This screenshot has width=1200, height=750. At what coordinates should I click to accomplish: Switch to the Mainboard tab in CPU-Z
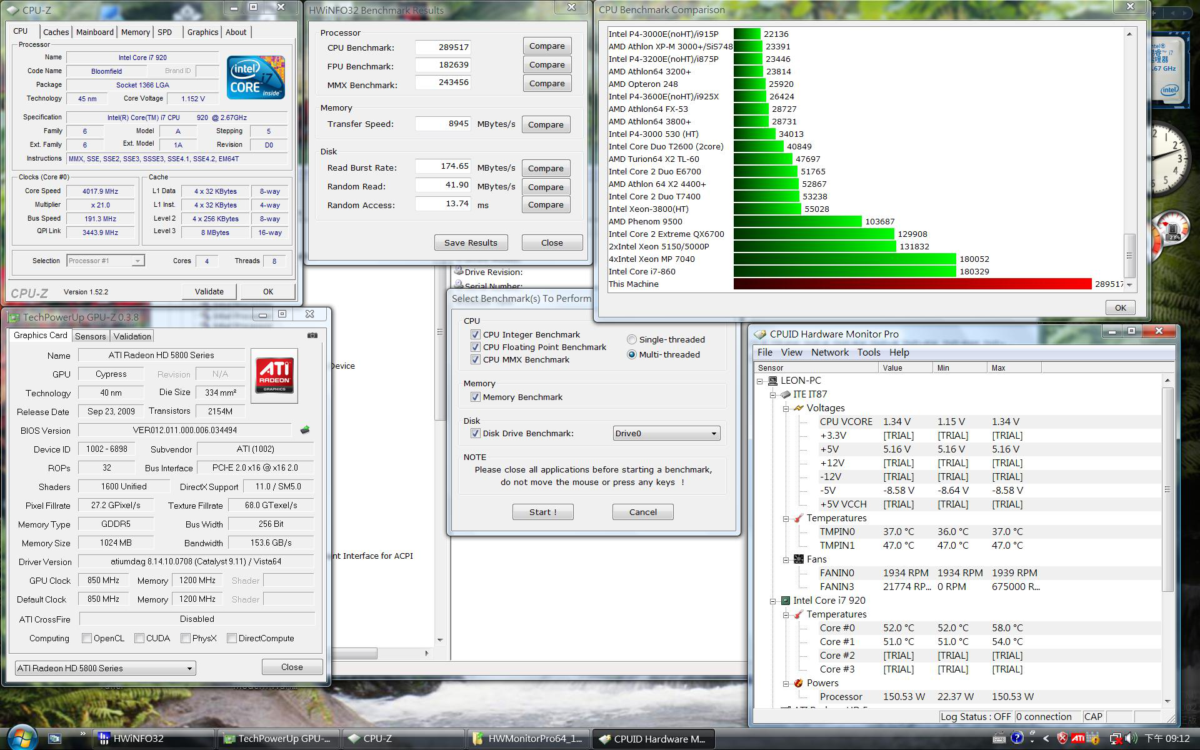tap(95, 32)
